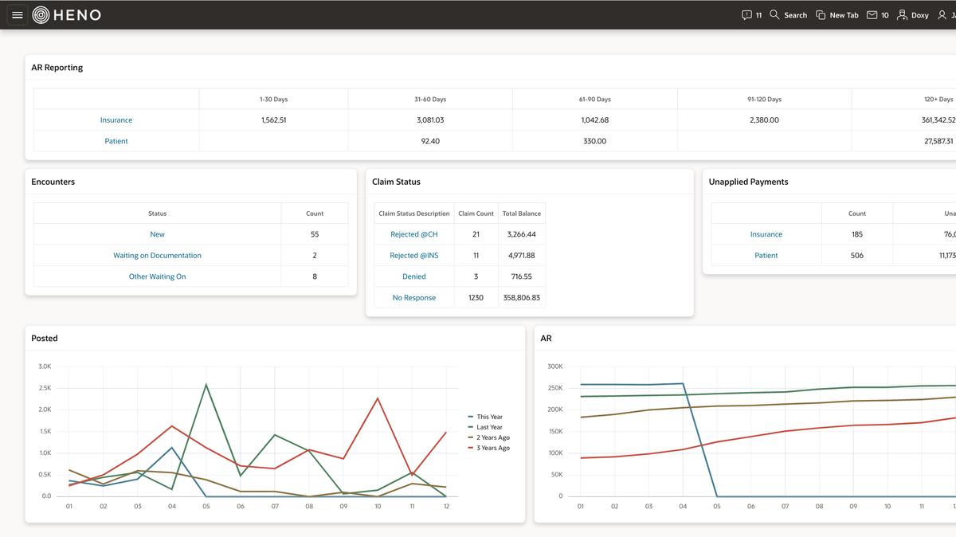956x537 pixels.
Task: Open the hamburger navigation menu
Action: (18, 15)
